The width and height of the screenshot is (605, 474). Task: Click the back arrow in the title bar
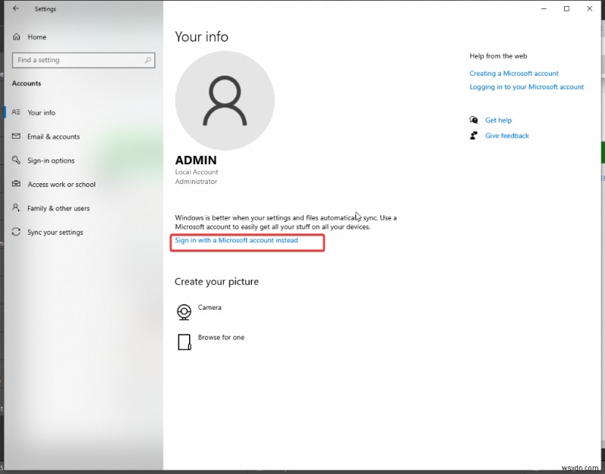(17, 8)
